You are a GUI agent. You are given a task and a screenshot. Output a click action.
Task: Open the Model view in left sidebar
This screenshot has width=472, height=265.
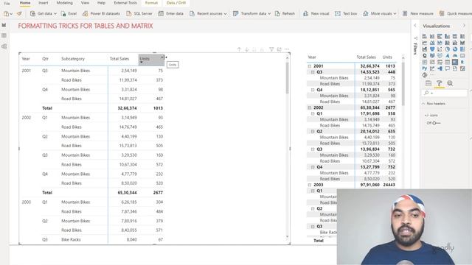pos(4,46)
